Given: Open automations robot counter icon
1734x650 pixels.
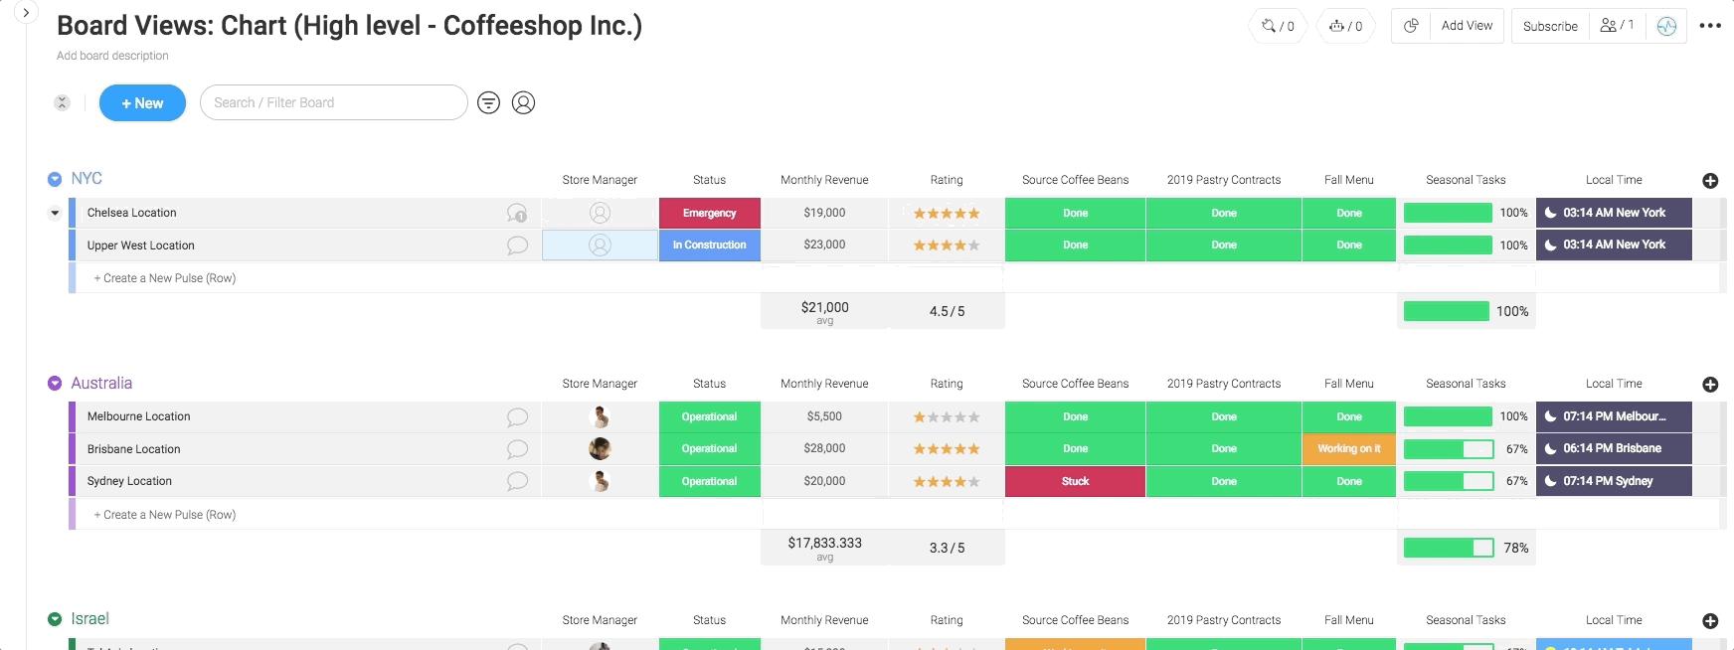Looking at the screenshot, I should point(1345,26).
